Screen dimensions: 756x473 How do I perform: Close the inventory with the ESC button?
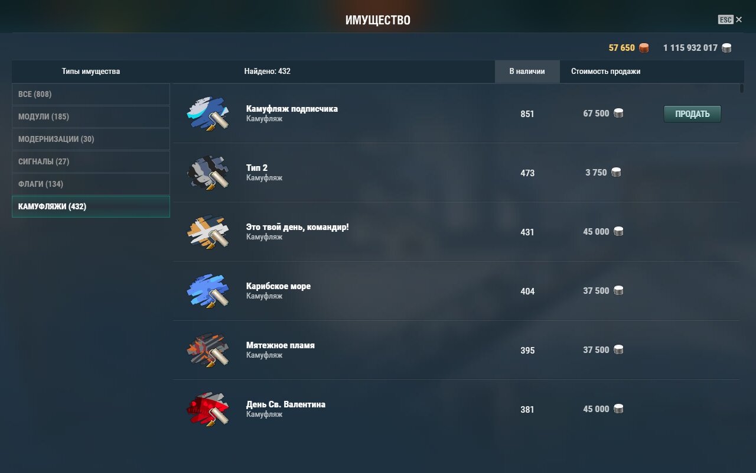click(730, 20)
